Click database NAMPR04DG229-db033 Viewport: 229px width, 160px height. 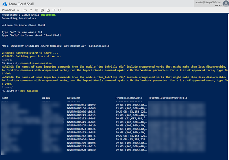click(x=81, y=115)
